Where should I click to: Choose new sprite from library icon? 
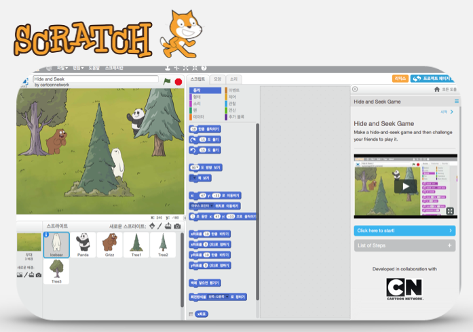[152, 226]
